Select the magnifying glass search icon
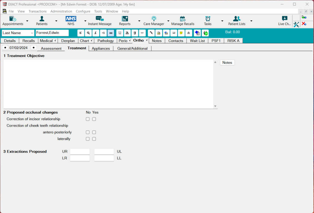 tap(88, 33)
